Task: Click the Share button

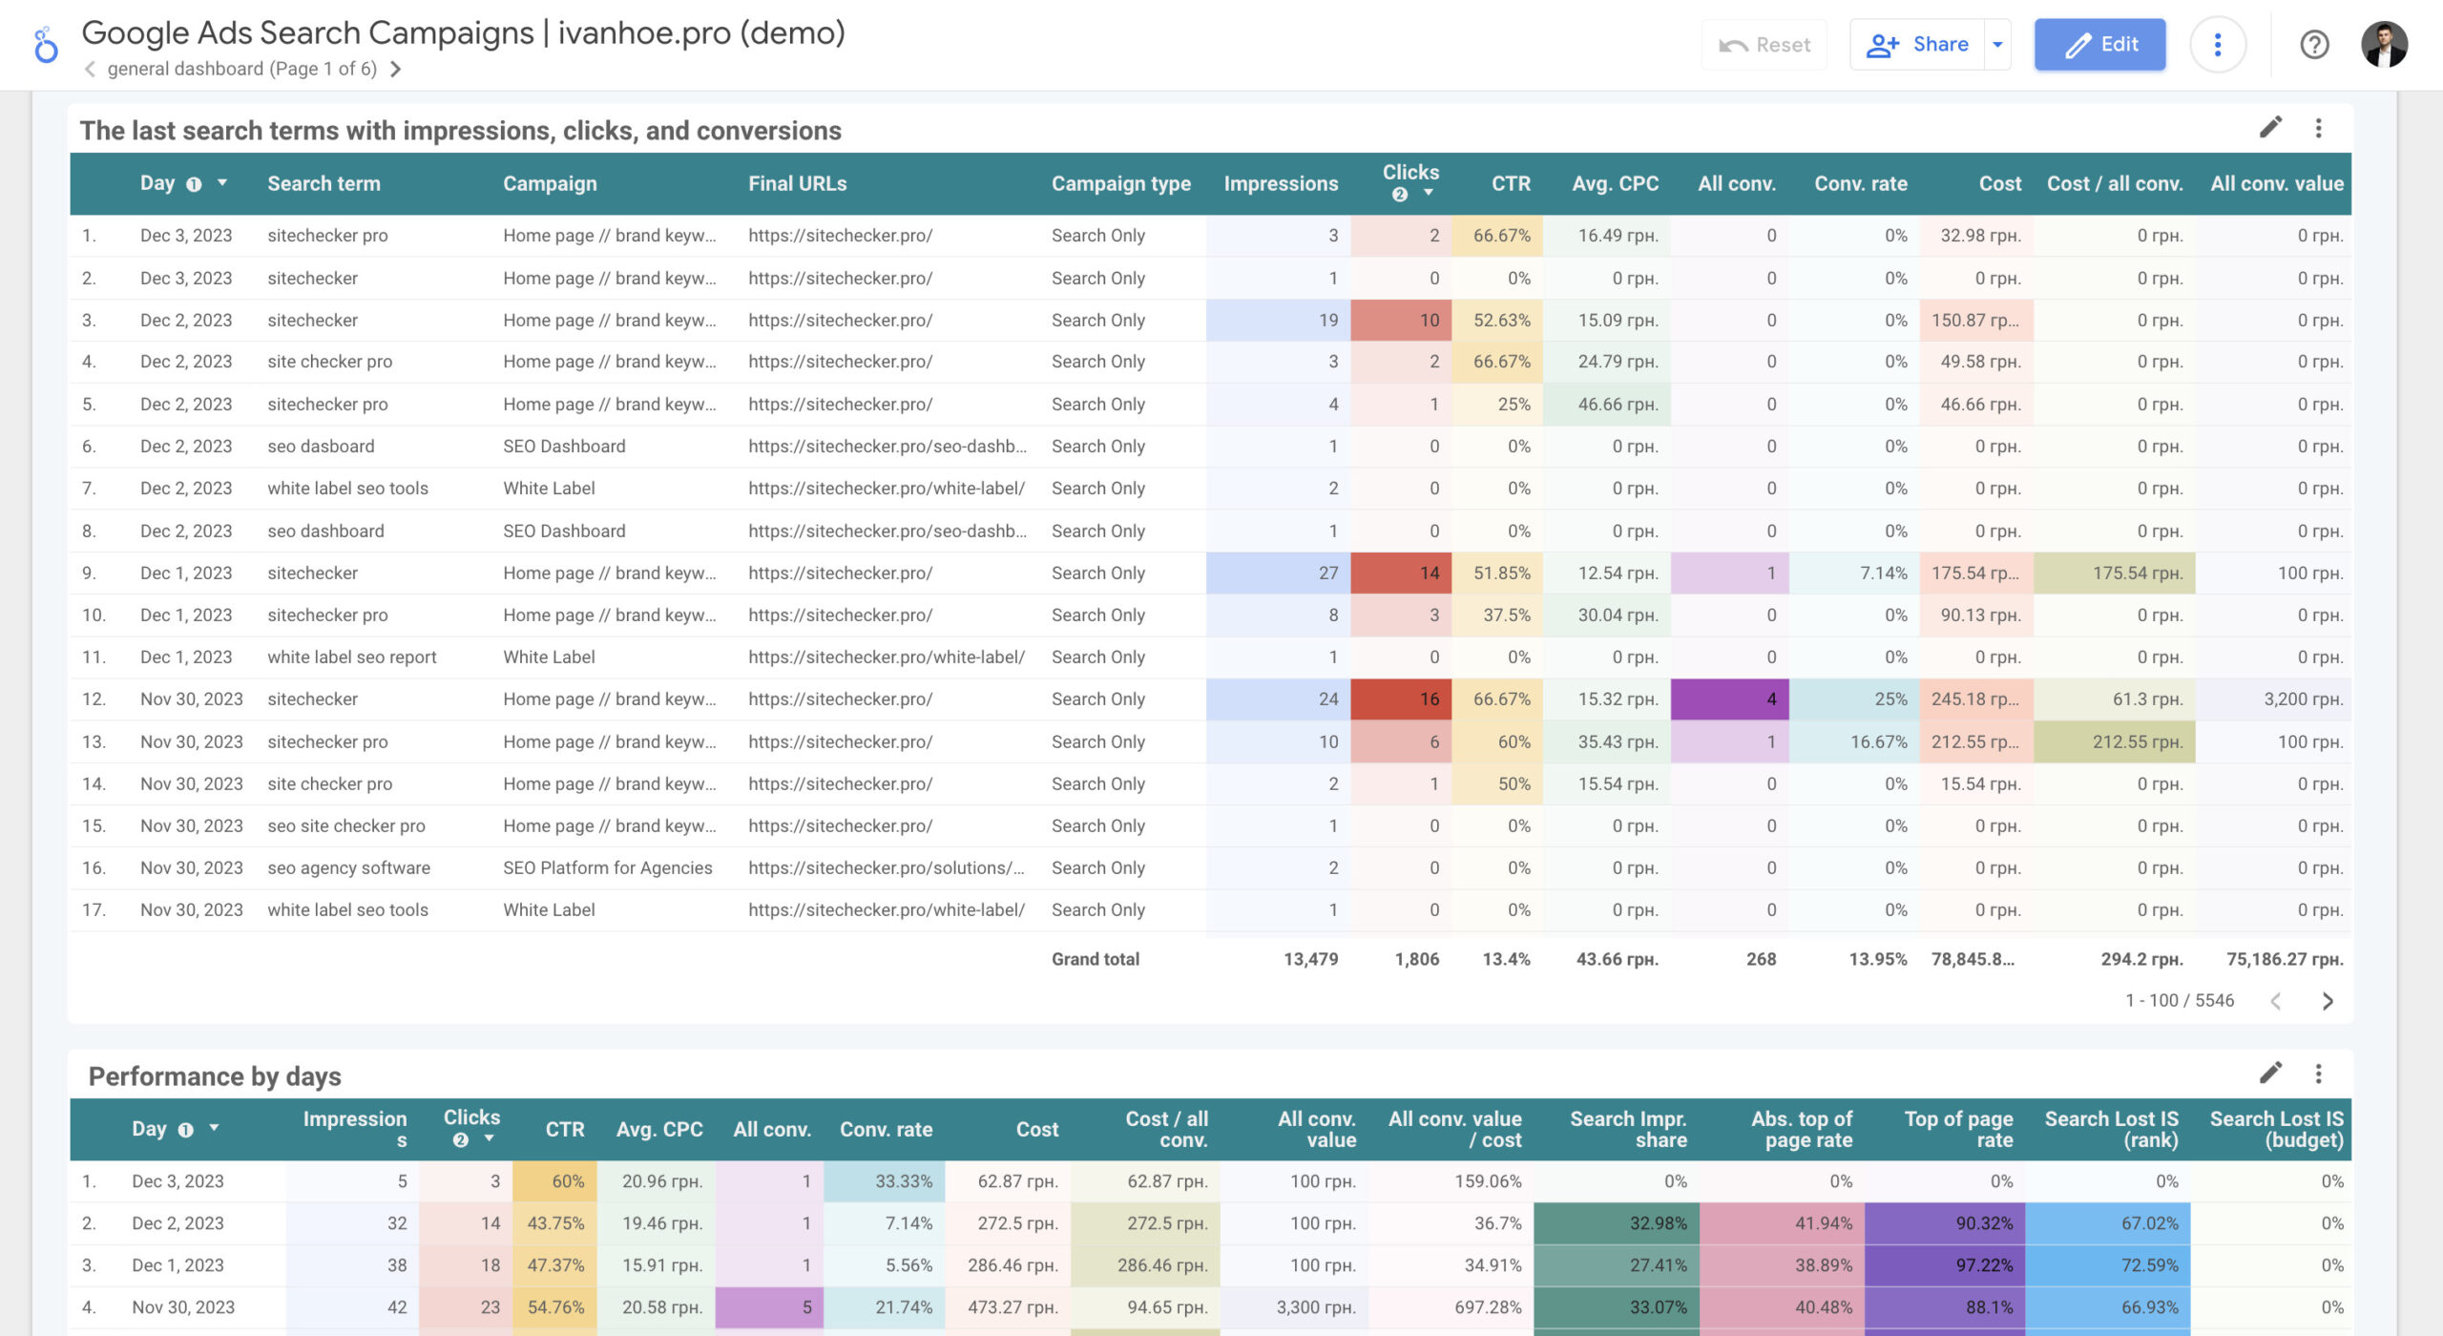Action: pyautogui.click(x=1918, y=45)
